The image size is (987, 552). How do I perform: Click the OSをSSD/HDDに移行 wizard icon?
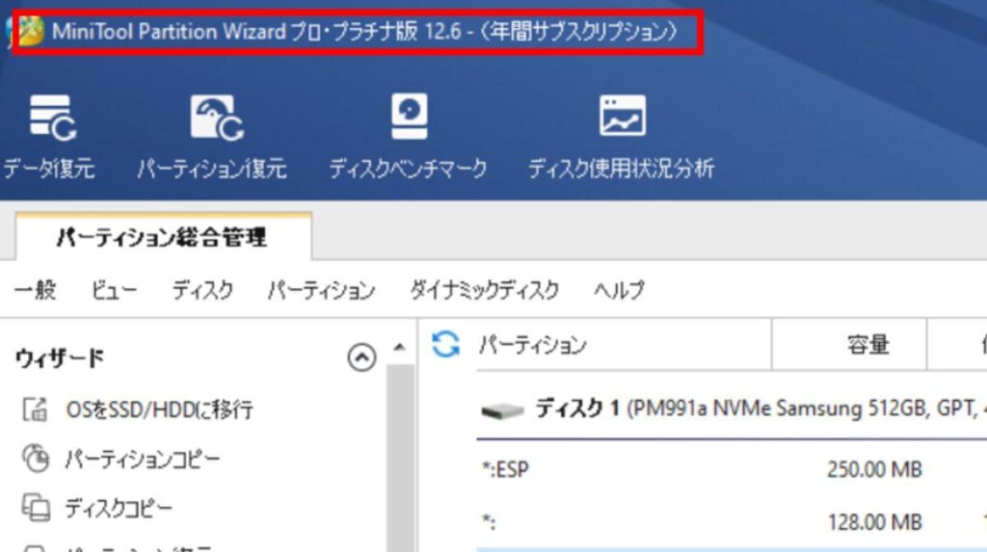pos(36,409)
